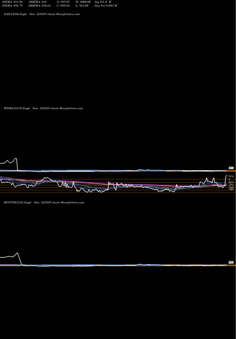
Task: Click the low price L: 921.00
Action: coord(82,6)
